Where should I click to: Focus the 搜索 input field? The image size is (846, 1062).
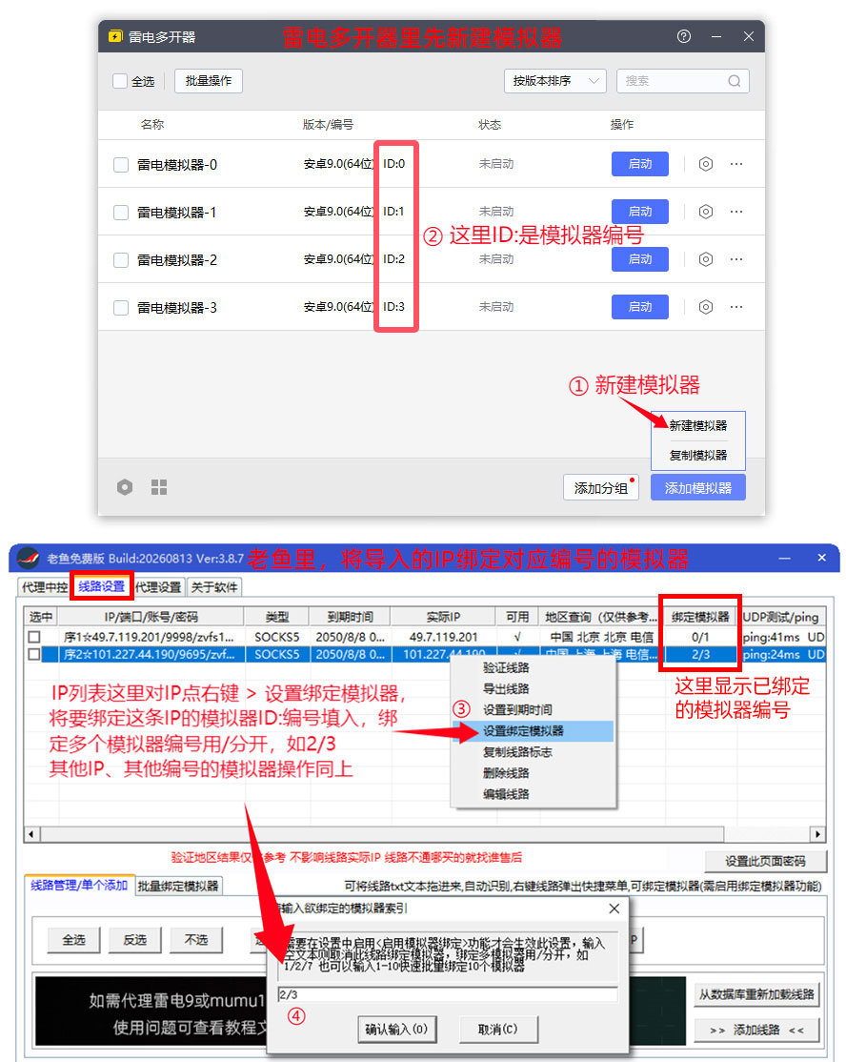683,81
